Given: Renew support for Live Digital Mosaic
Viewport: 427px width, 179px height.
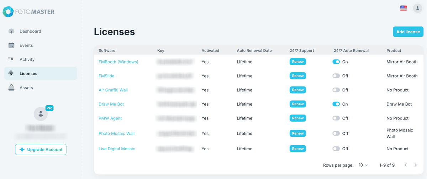Looking at the screenshot, I should pos(298,149).
